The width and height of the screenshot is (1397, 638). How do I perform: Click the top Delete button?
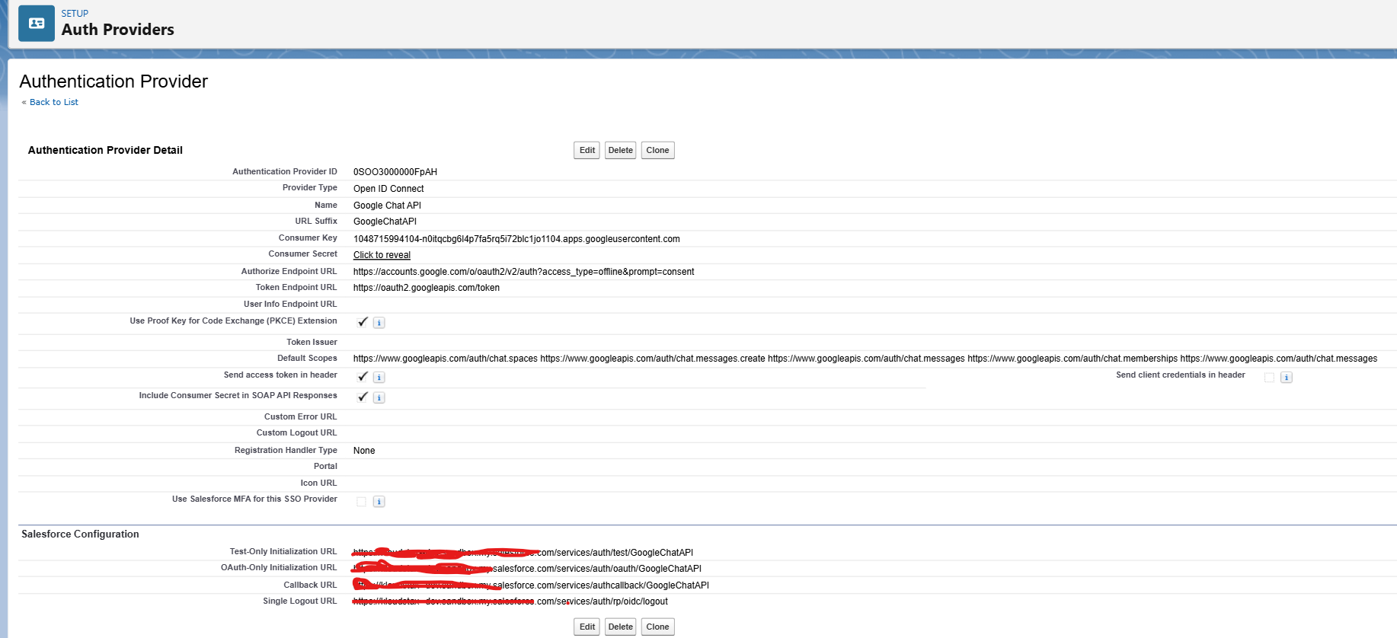pyautogui.click(x=621, y=151)
